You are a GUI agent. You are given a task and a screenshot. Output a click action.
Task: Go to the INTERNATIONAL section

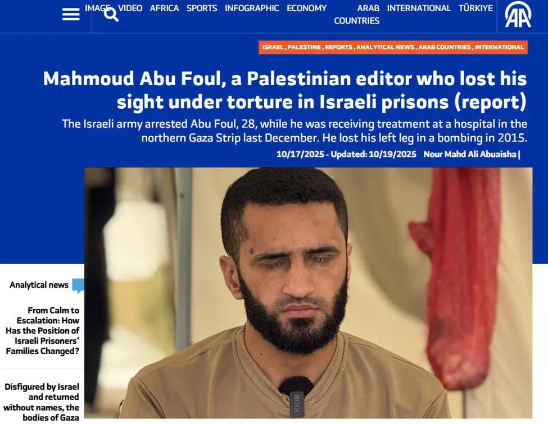pos(419,8)
